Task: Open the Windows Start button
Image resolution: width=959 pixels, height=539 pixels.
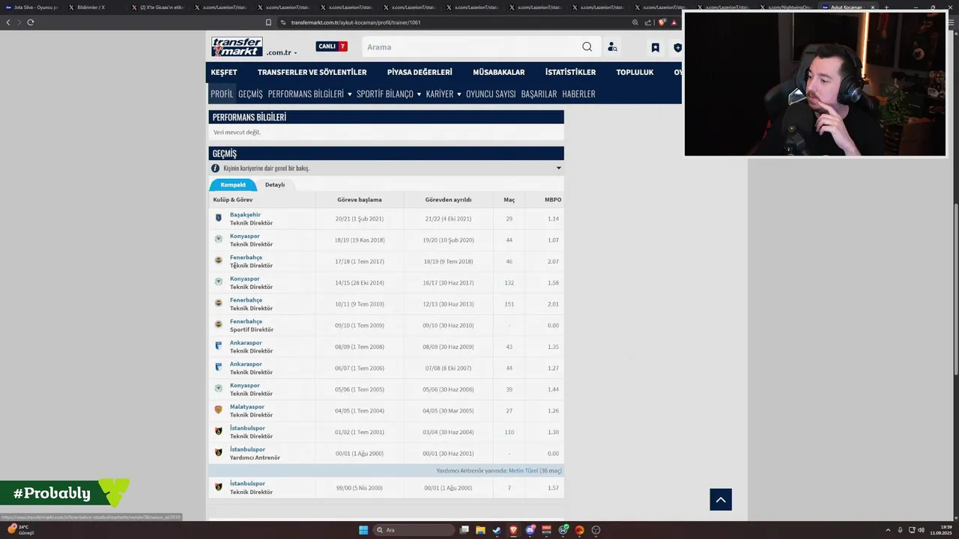Action: tap(363, 530)
